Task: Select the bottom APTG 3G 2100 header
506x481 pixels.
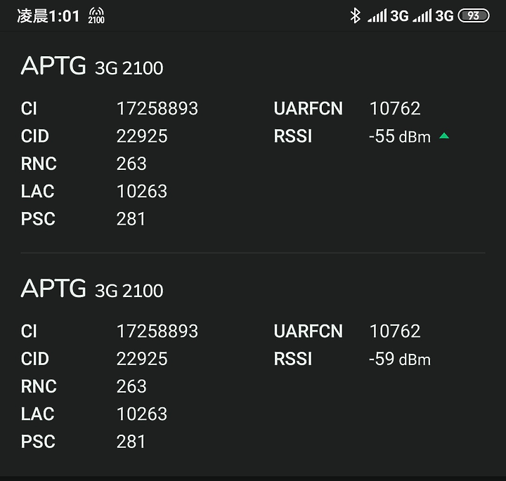Action: click(x=92, y=289)
